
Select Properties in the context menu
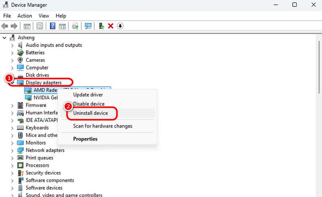click(x=85, y=139)
